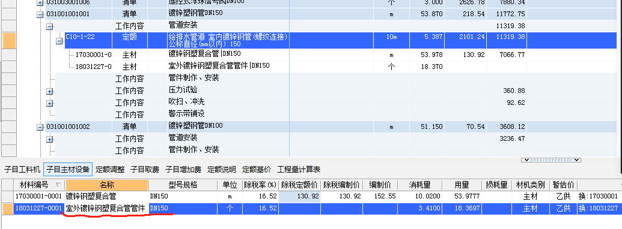Click the orange row marker beside C10-1-22
This screenshot has width=622, height=229.
click(9, 41)
